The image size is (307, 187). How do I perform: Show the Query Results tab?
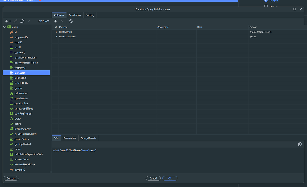pyautogui.click(x=88, y=138)
